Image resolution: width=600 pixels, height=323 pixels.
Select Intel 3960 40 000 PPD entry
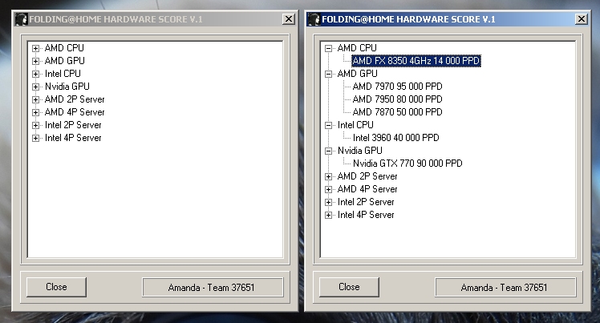point(395,138)
